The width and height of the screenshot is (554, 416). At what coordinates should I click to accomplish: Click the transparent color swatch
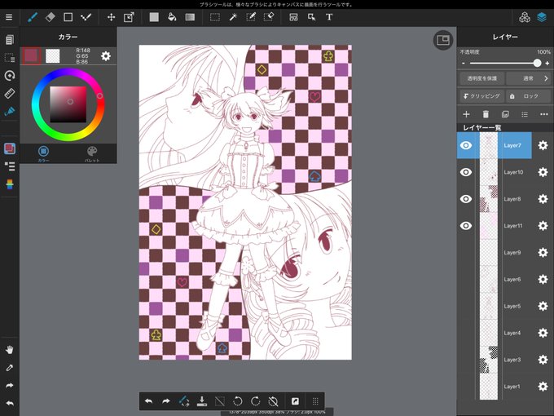tap(53, 56)
